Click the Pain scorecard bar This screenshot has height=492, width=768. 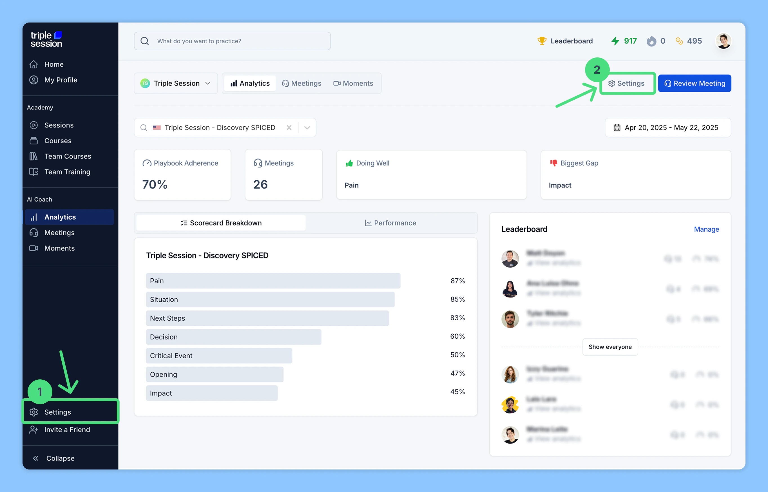[x=273, y=281]
